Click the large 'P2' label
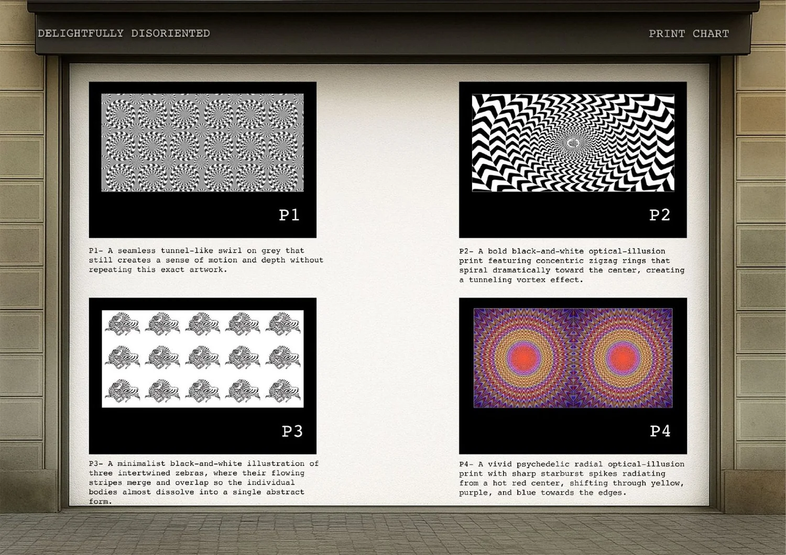Image resolution: width=786 pixels, height=555 pixels. point(660,215)
